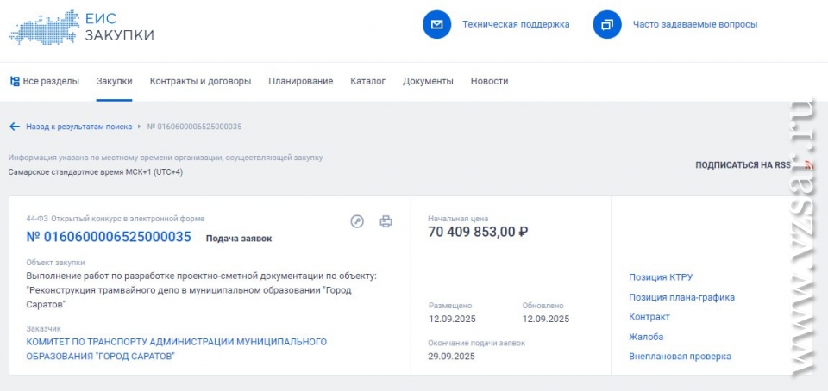This screenshot has width=828, height=391.
Task: Open the «Внеплановая проверка» link
Action: coord(680,357)
